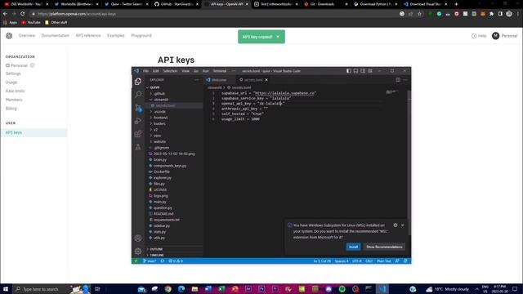Split the editor right in VS Code
The image size is (523, 294).
(398, 80)
